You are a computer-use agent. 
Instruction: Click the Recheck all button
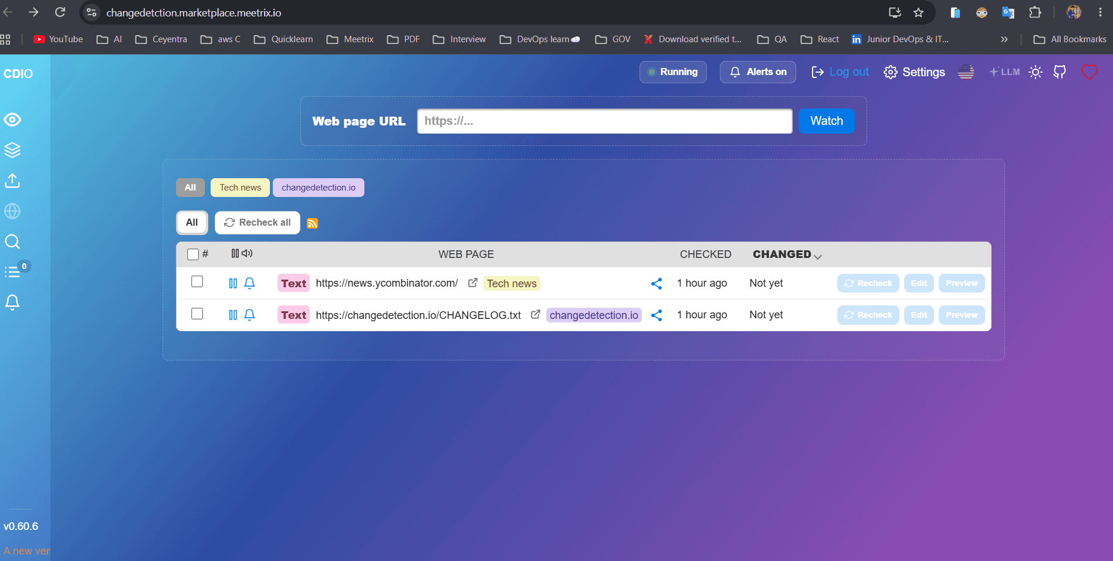point(258,223)
